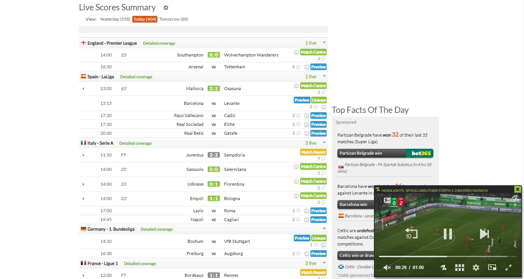The width and height of the screenshot is (524, 279).
Task: Seek on the video progress bar
Action: 448,256
